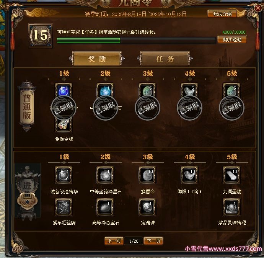
Task: Click the level 15 badge emblem
Action: tap(41, 36)
